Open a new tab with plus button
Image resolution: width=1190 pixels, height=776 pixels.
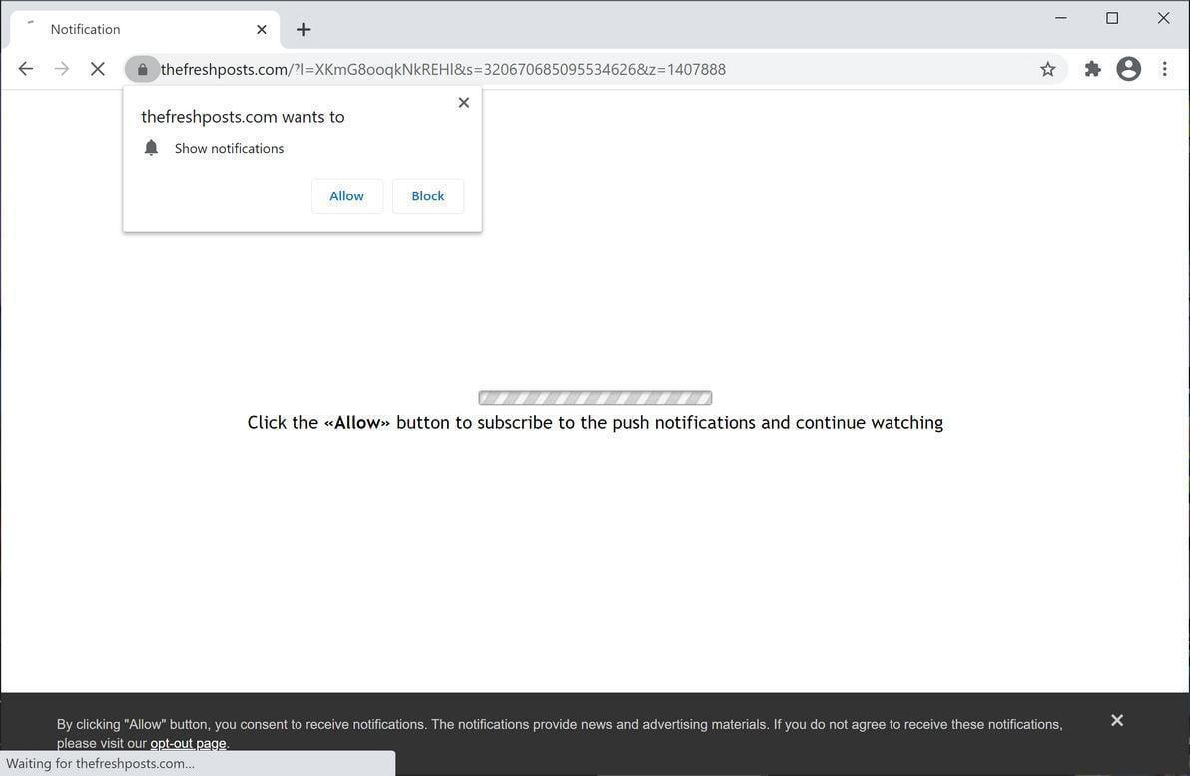[x=303, y=30]
